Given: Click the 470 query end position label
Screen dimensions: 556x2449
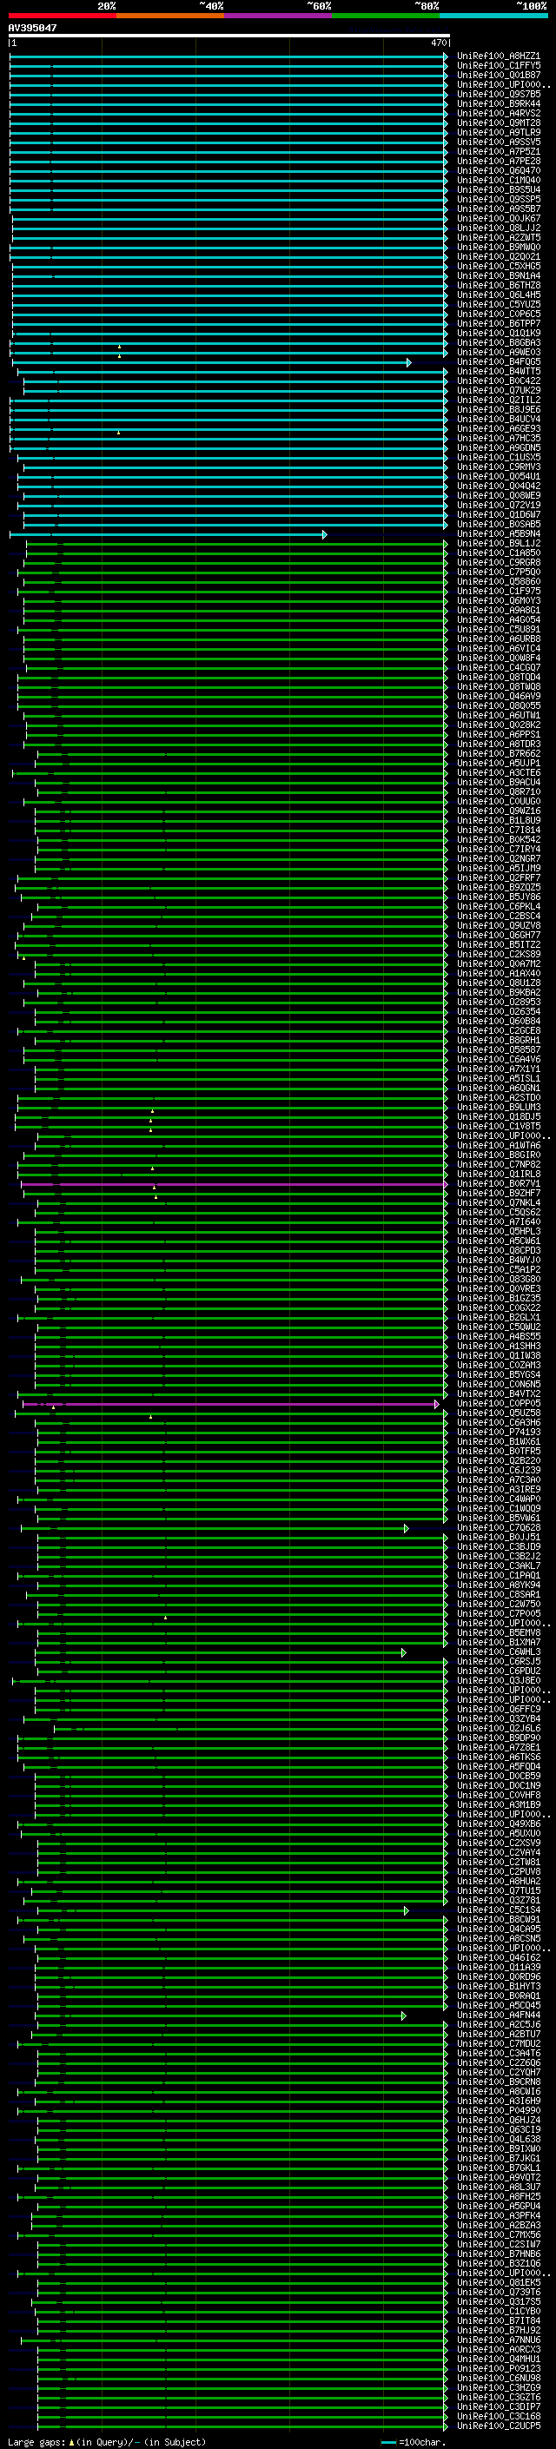Looking at the screenshot, I should click(438, 43).
